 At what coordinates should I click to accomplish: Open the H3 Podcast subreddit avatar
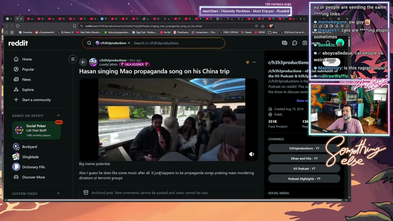[x=93, y=62]
